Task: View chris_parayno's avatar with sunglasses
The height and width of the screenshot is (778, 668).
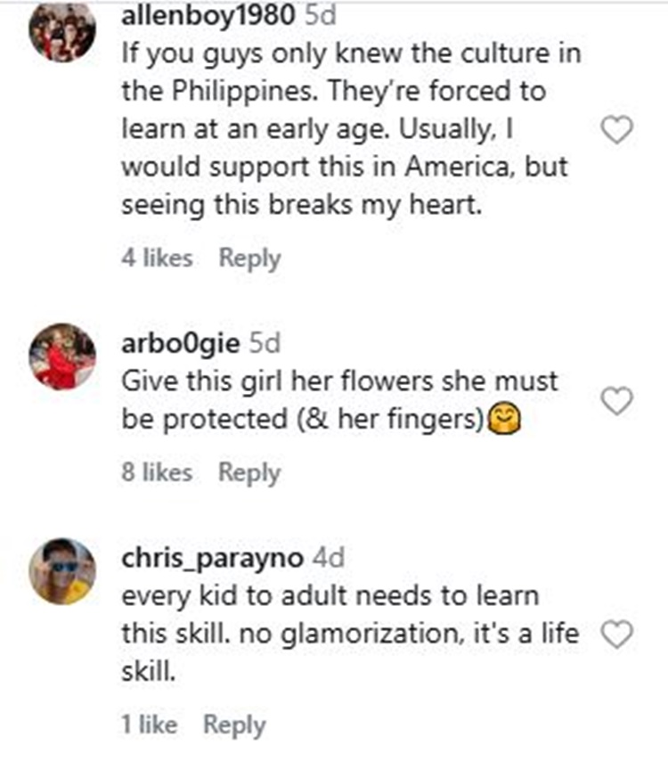Action: (62, 571)
